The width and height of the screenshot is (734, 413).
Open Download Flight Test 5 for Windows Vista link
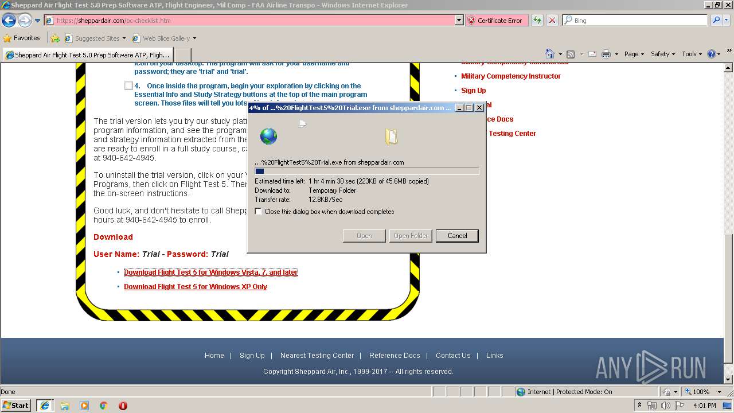tap(211, 272)
